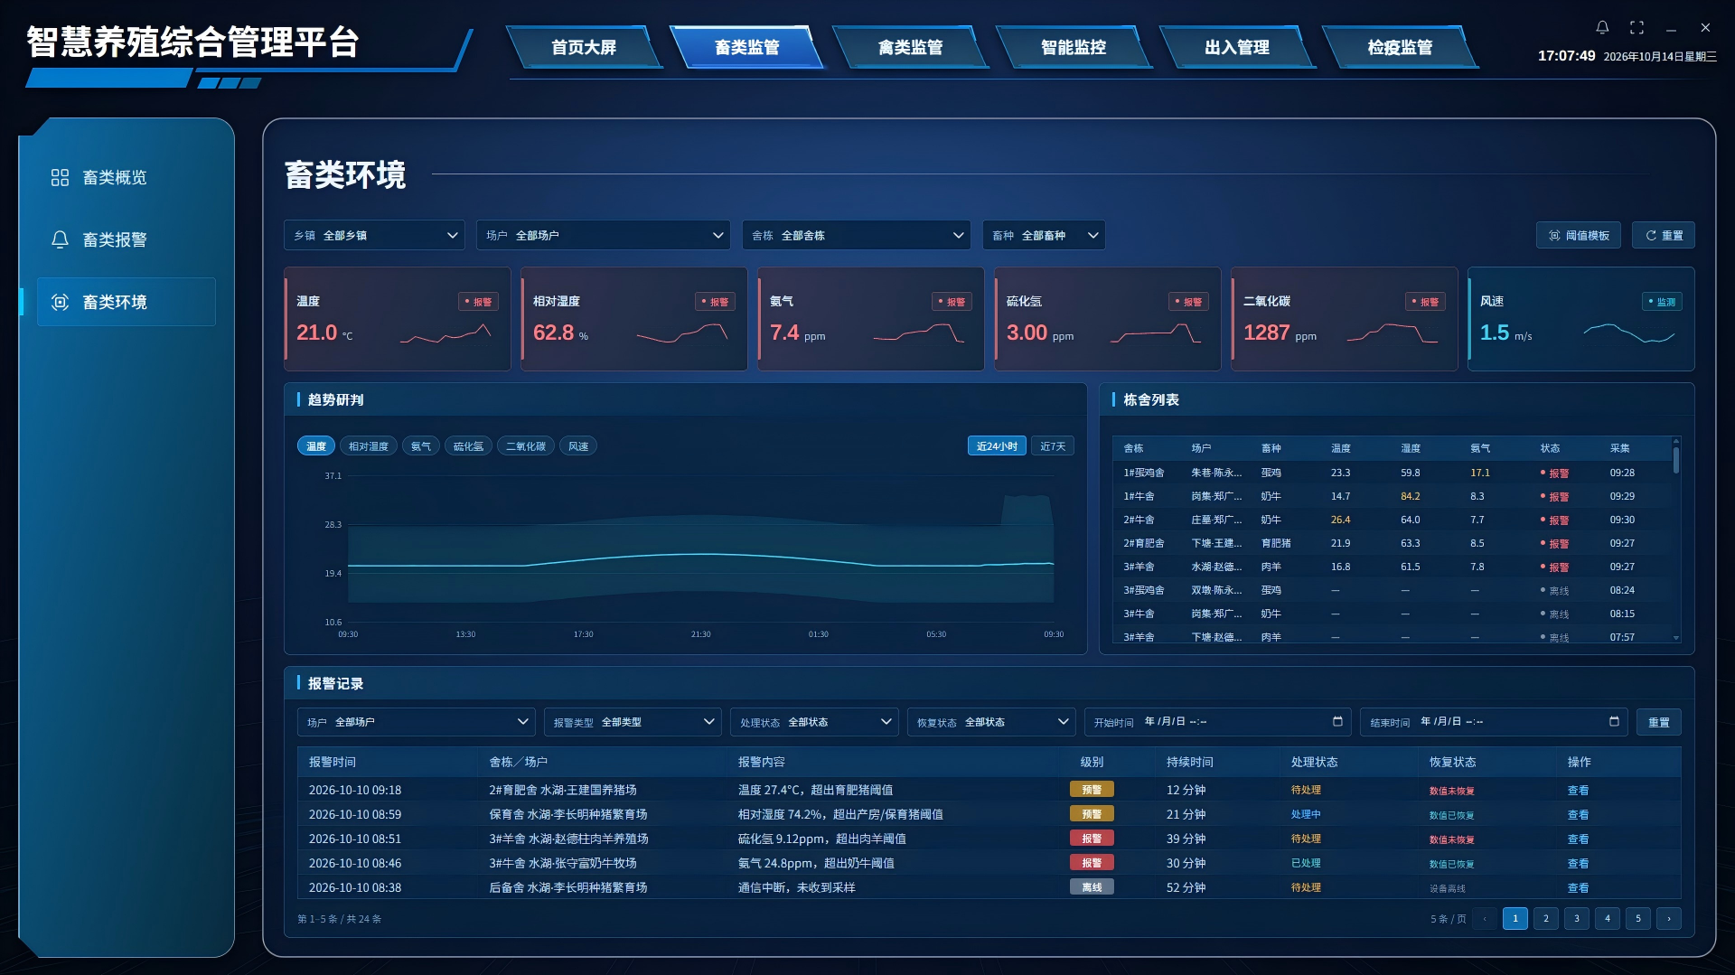Open 畜类概览 sidebar item
Image resolution: width=1735 pixels, height=975 pixels.
tap(126, 177)
